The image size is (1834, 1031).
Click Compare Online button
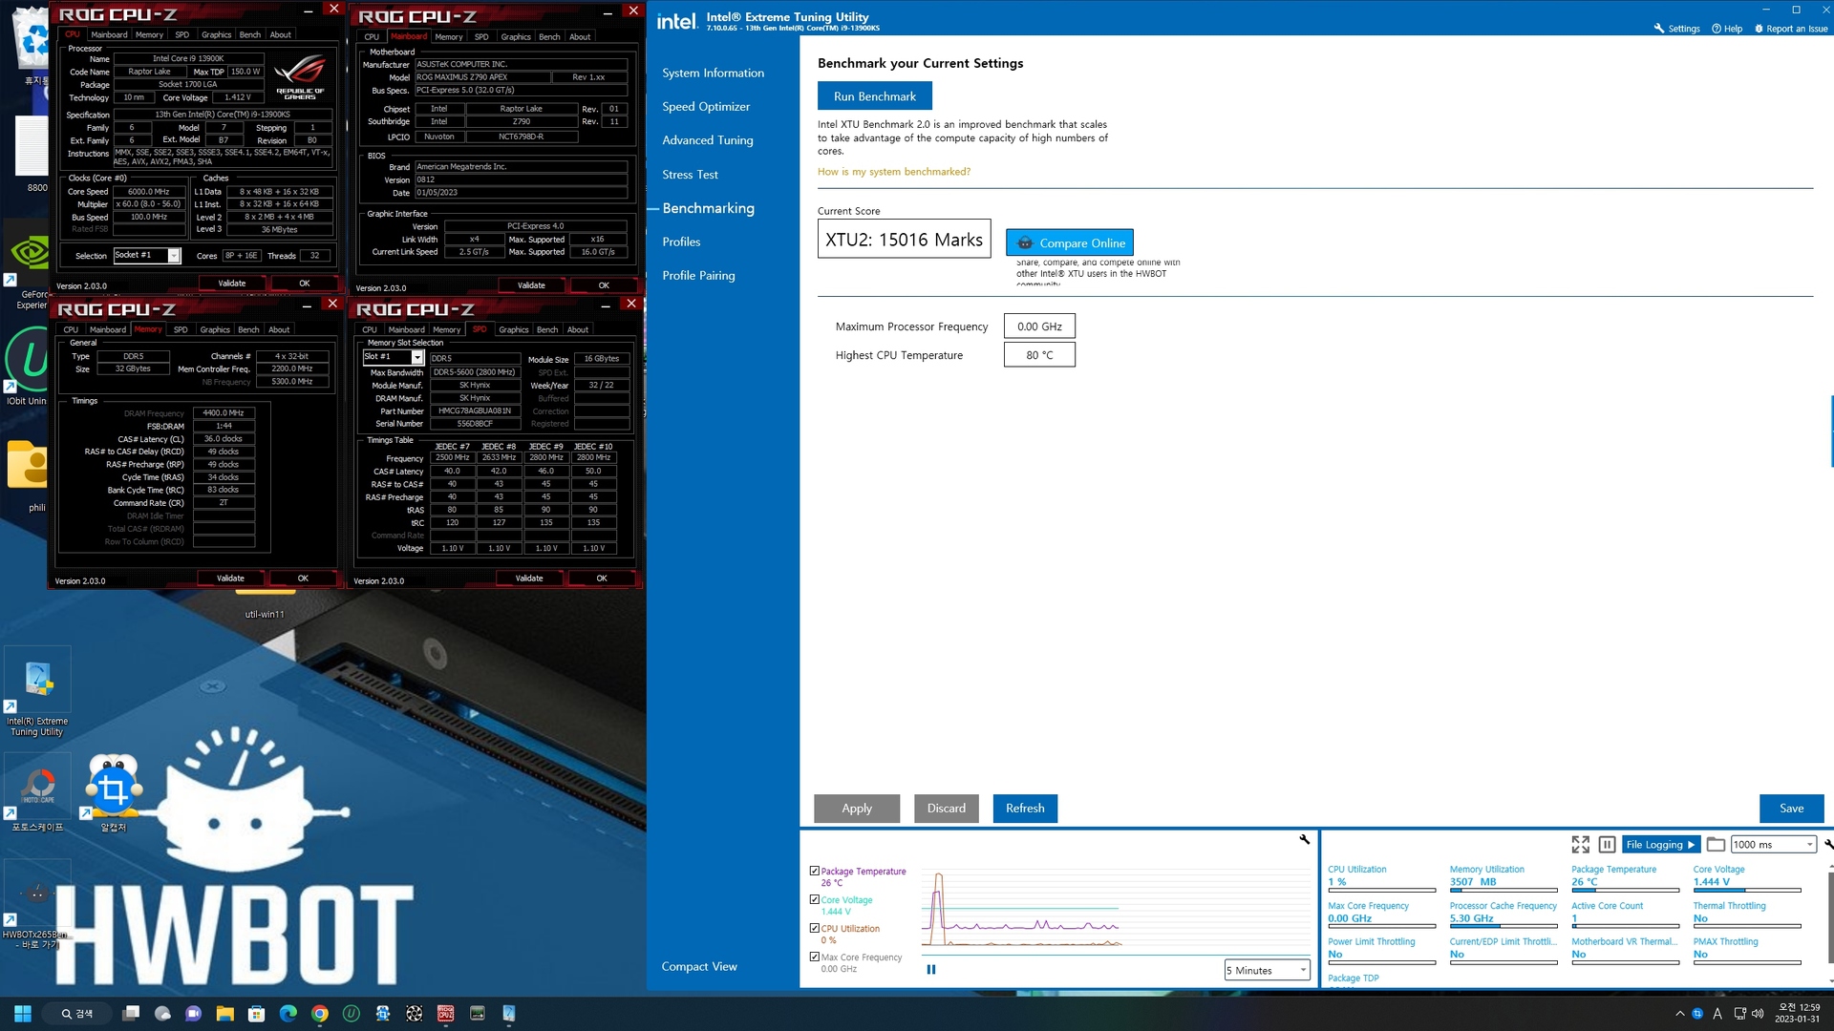point(1070,242)
